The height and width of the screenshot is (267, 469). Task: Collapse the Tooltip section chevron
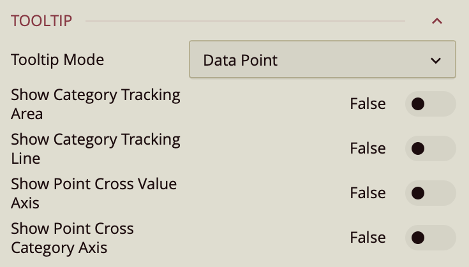coord(437,21)
